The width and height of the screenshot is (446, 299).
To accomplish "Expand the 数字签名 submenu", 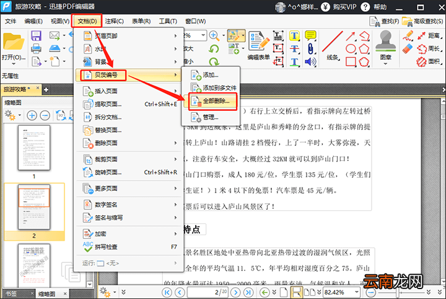I will (x=129, y=205).
